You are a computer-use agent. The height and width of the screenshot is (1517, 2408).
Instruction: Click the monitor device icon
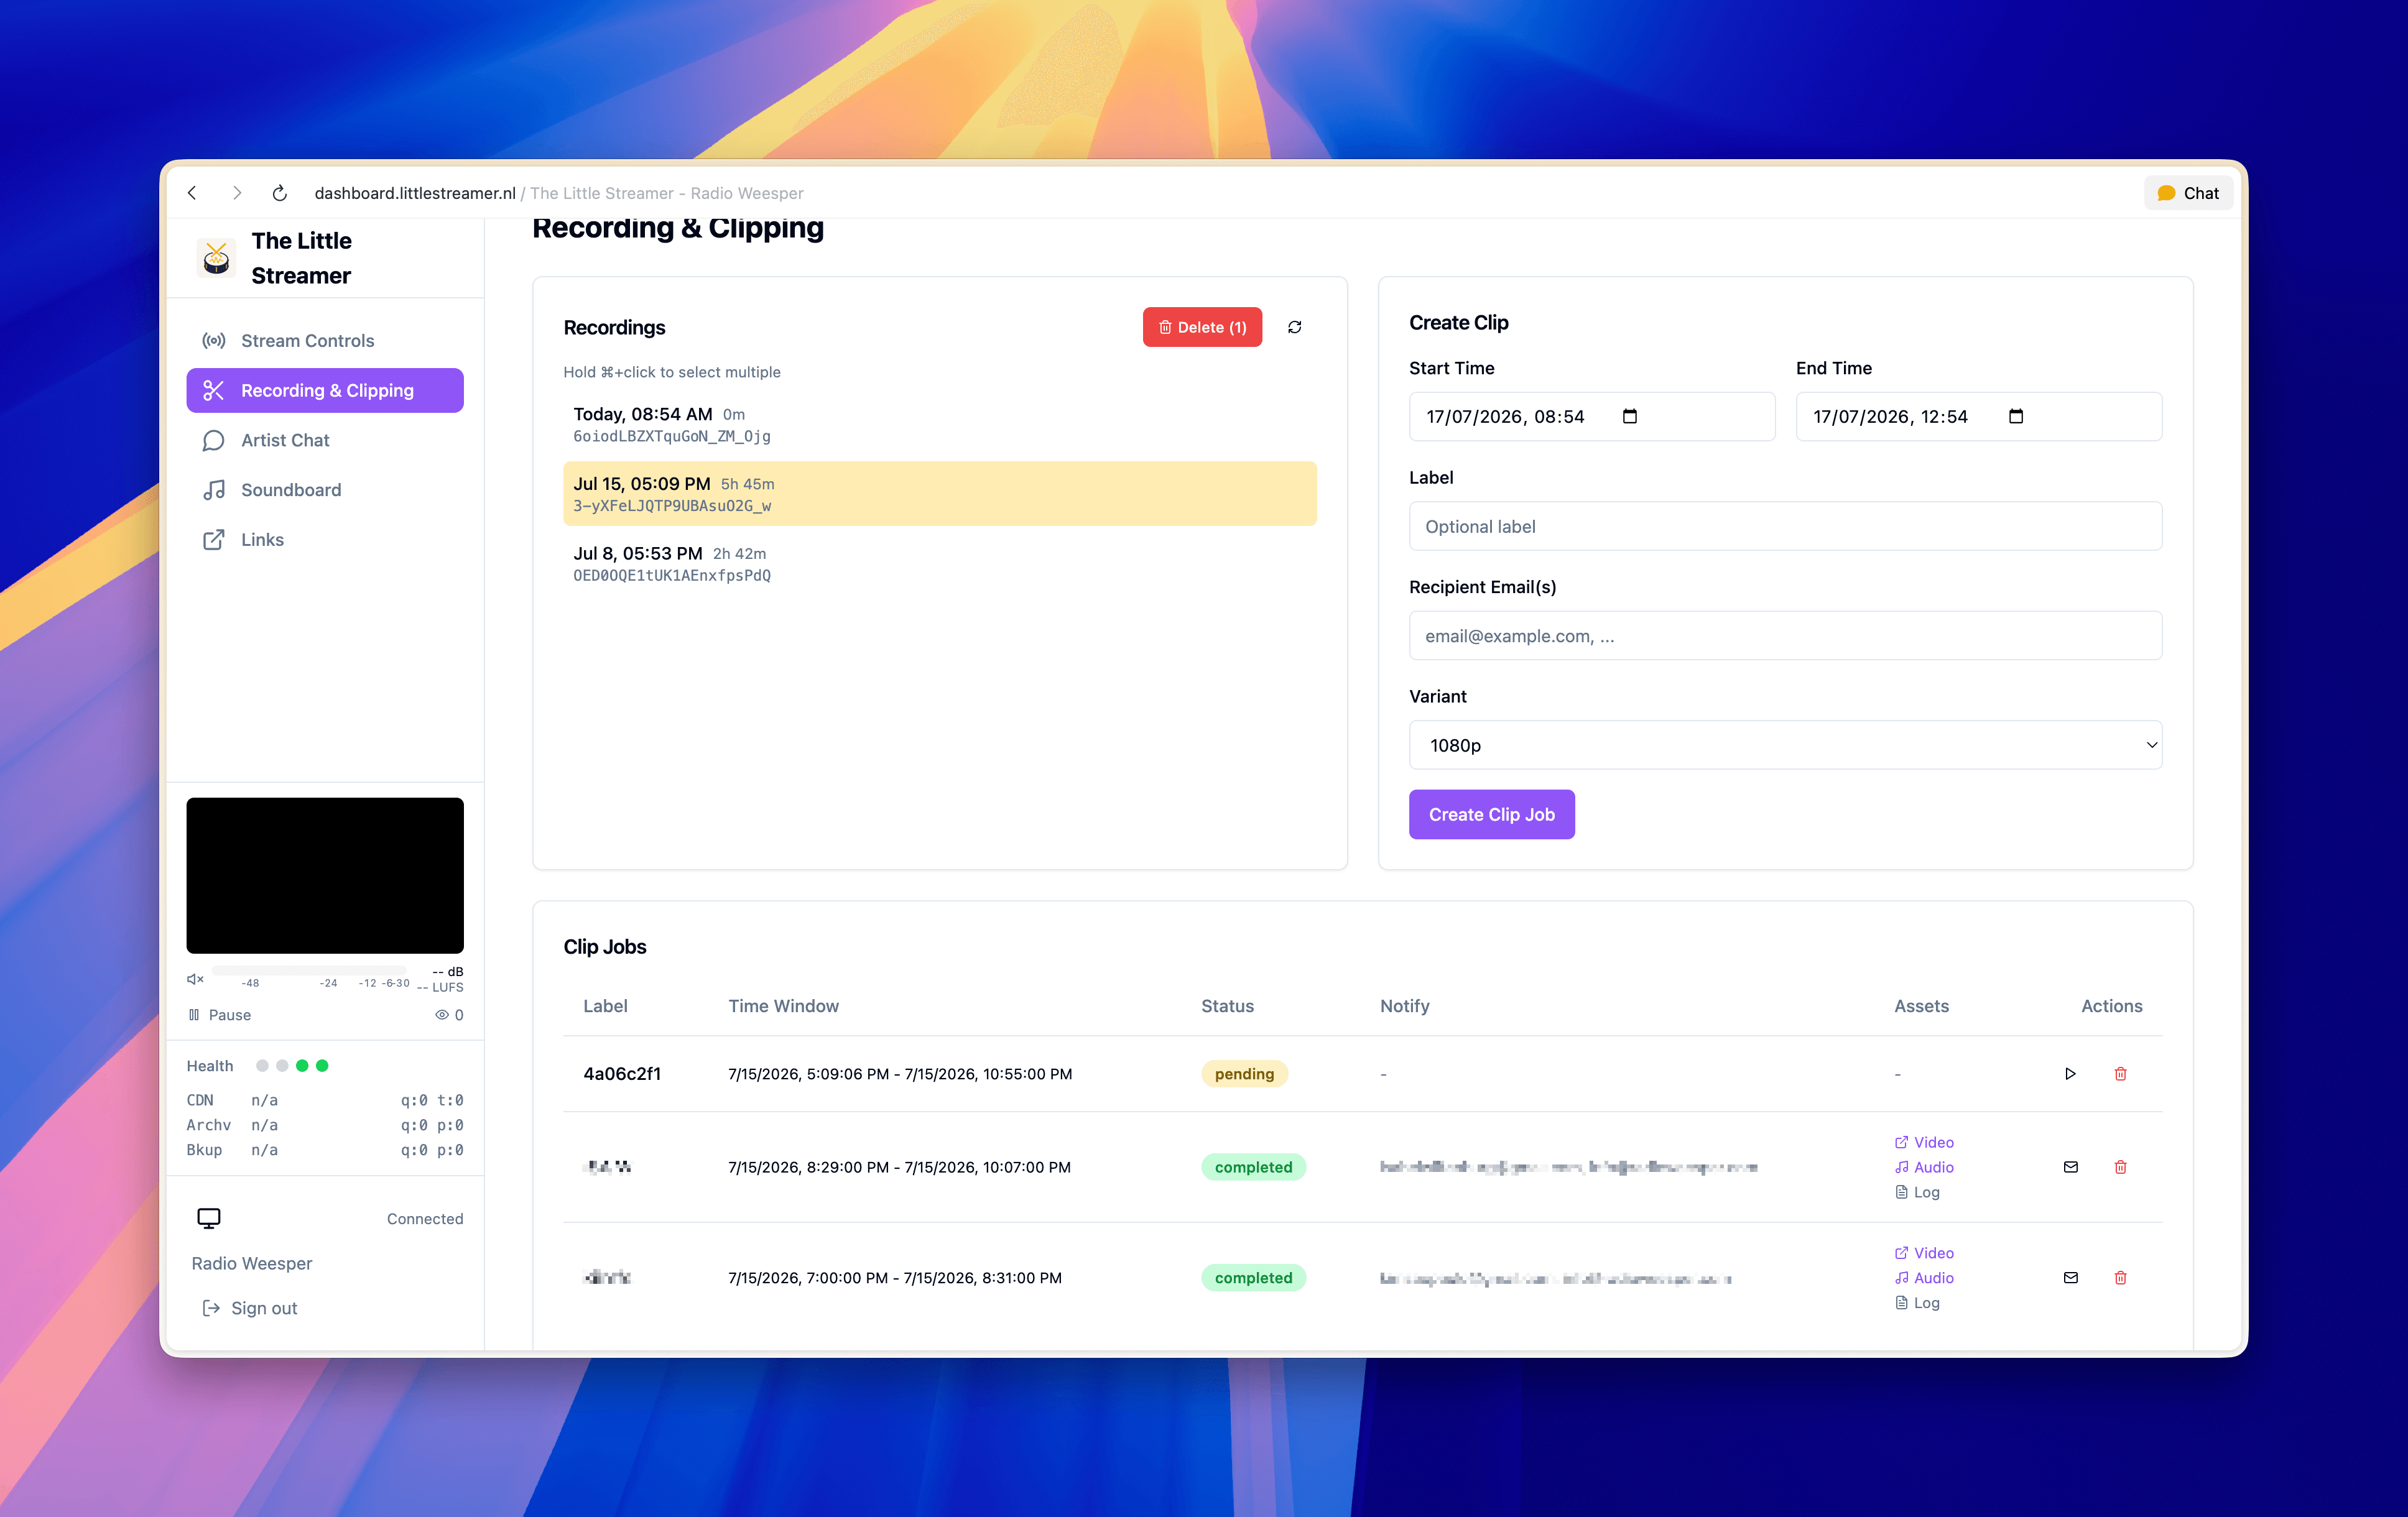pos(209,1218)
